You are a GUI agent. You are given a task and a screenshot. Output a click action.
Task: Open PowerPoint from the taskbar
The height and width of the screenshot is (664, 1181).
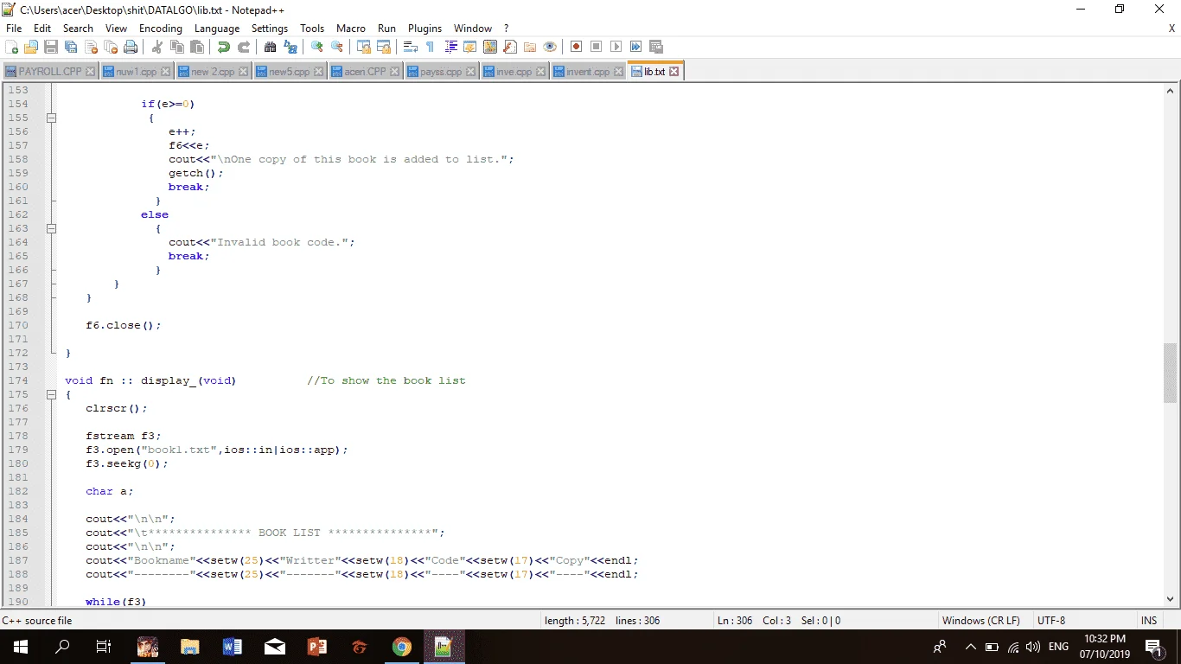[317, 647]
